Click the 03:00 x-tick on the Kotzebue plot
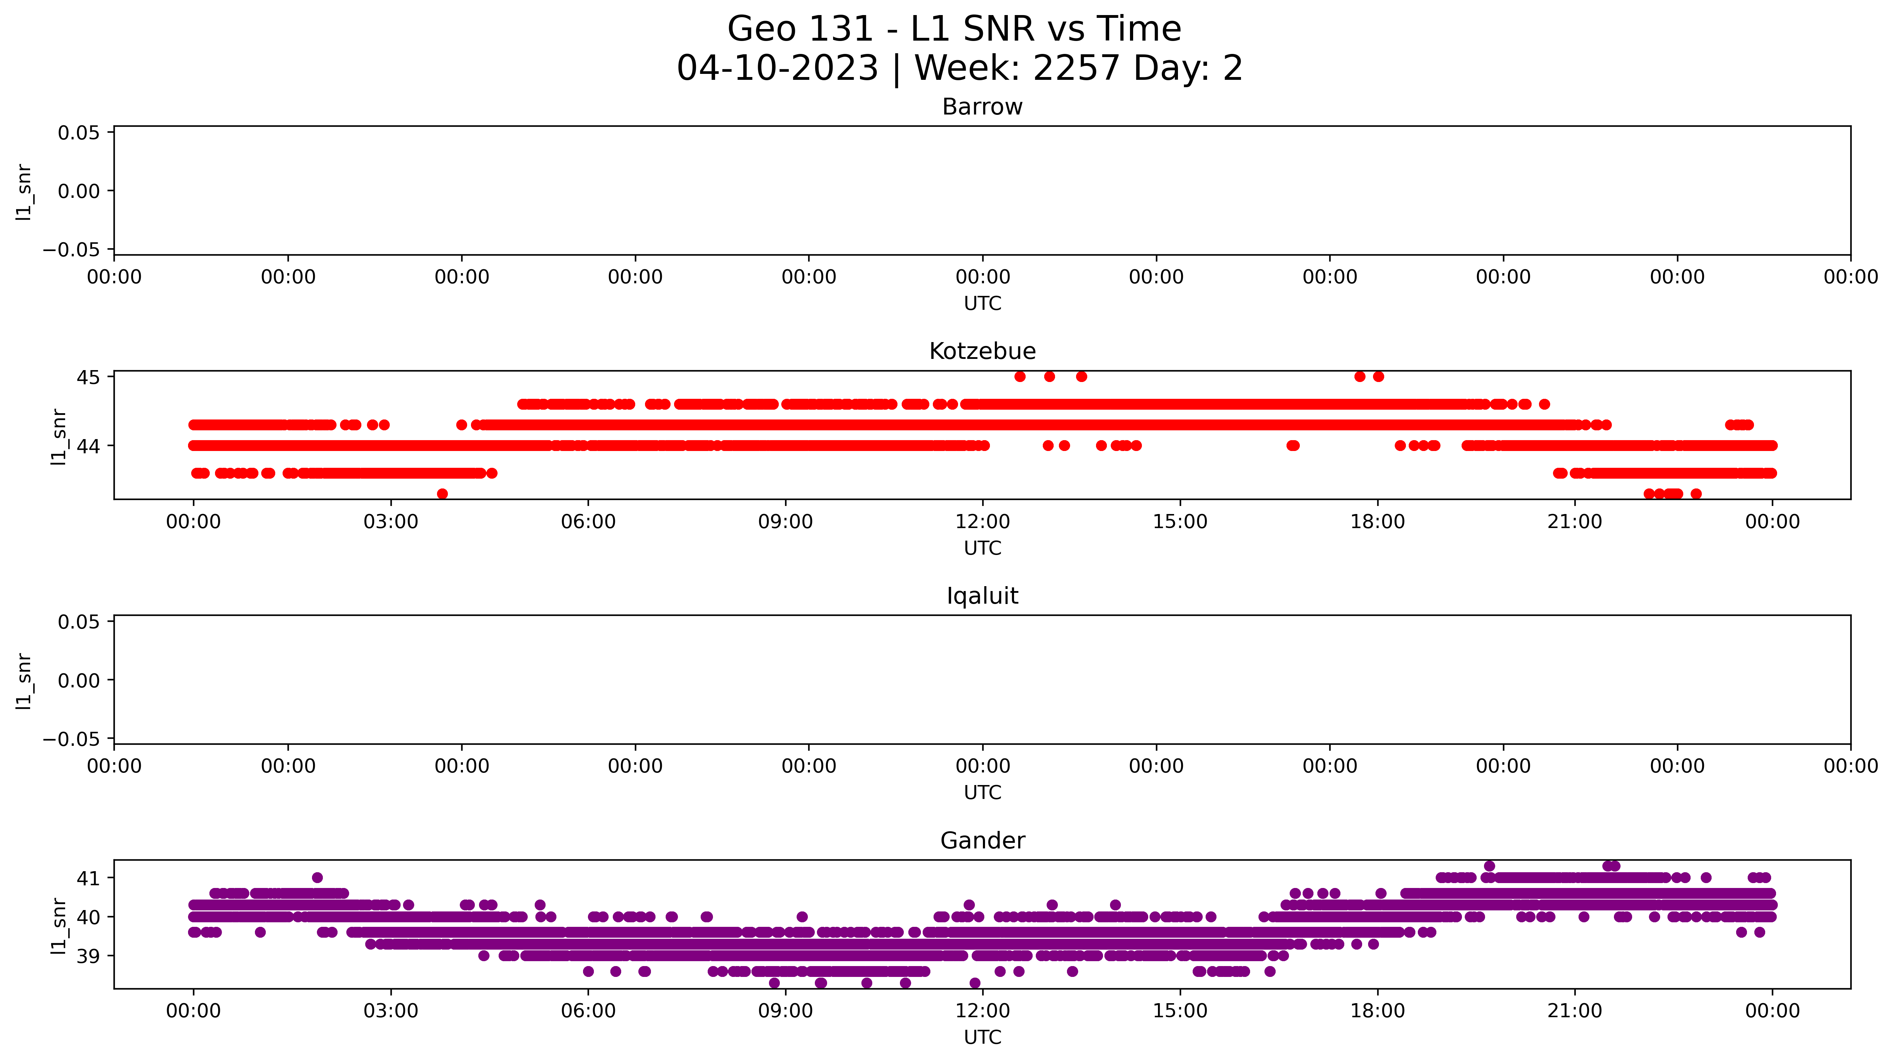1893x1062 pixels. [x=391, y=522]
